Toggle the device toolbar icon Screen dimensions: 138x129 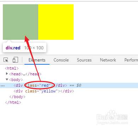15,60
